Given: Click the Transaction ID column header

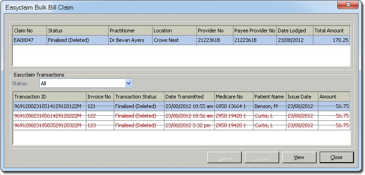Looking at the screenshot, I should 50,97.
